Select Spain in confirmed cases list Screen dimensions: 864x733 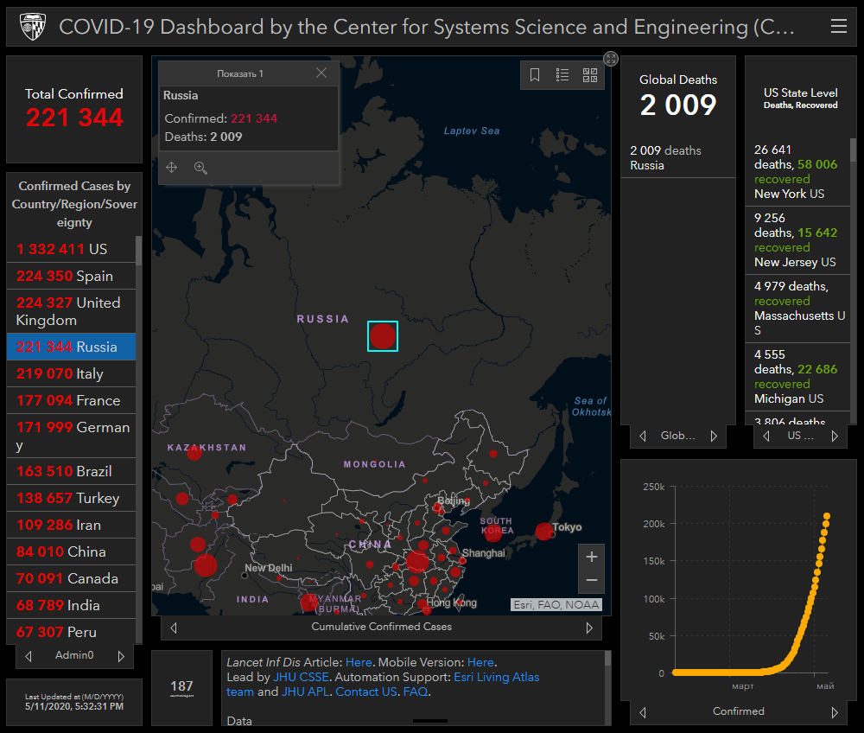click(71, 276)
